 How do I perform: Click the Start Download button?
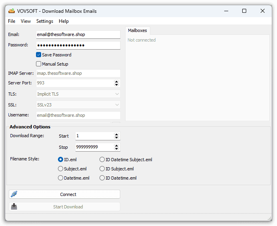point(64,207)
